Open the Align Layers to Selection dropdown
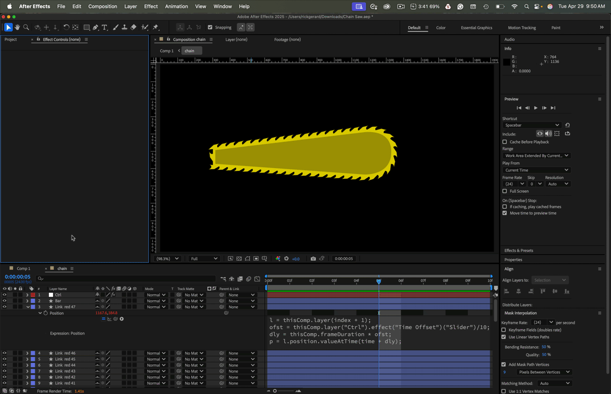This screenshot has width=611, height=394. click(x=550, y=279)
